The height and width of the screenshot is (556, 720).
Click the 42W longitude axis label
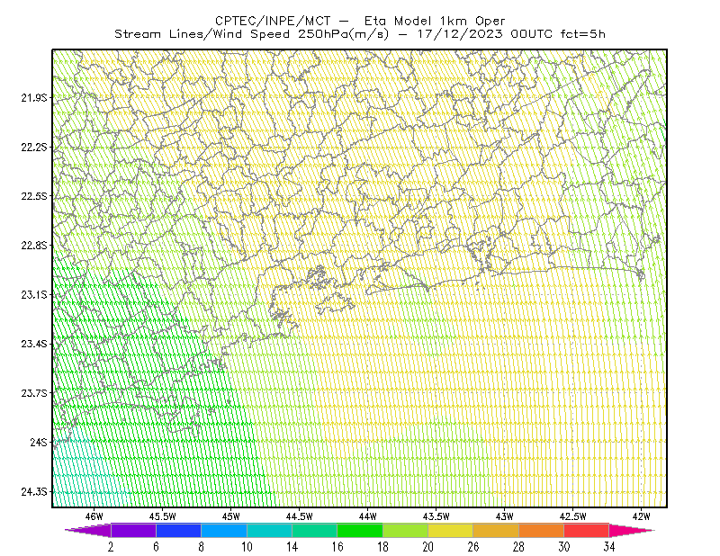coord(642,516)
